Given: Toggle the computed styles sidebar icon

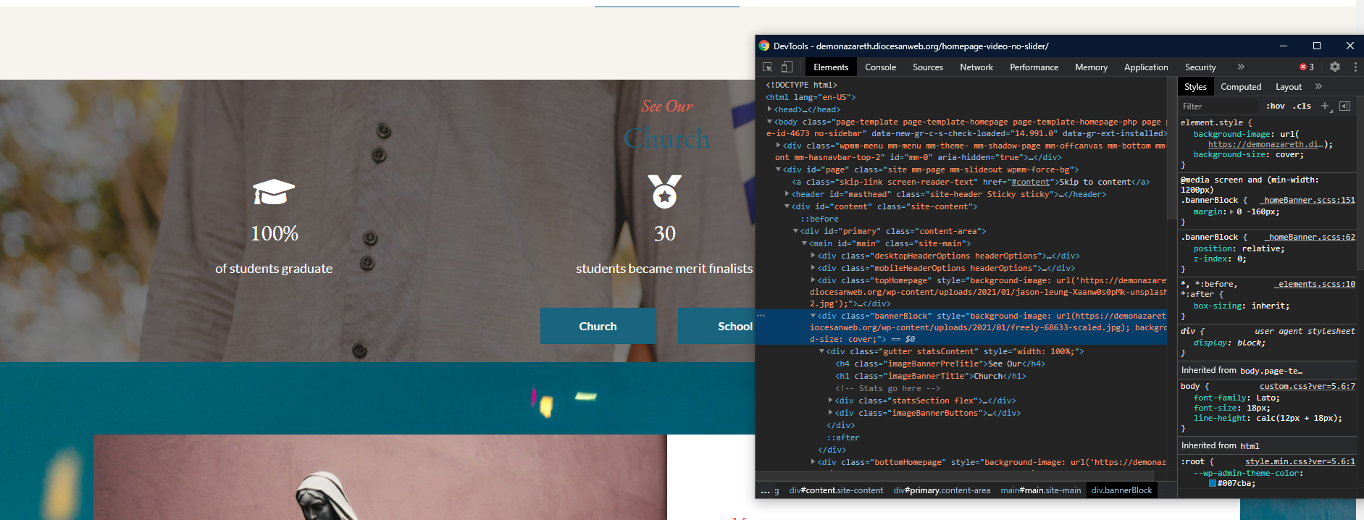Looking at the screenshot, I should pyautogui.click(x=1344, y=106).
